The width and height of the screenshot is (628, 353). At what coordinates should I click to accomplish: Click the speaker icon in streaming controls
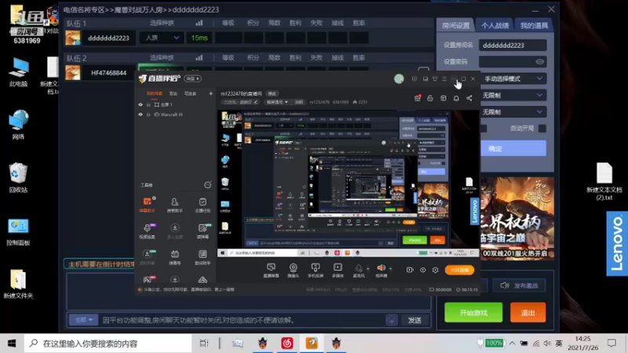click(381, 267)
